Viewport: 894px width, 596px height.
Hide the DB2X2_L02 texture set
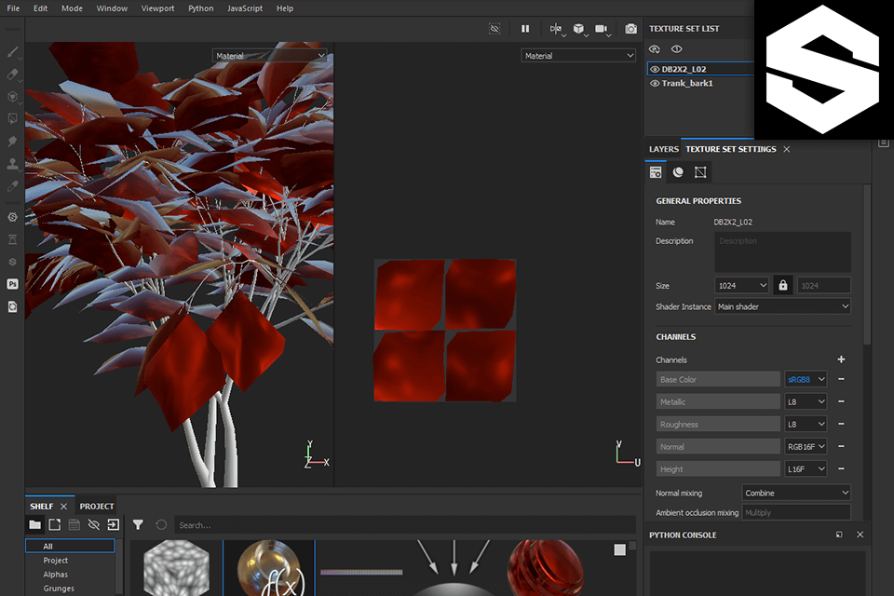pyautogui.click(x=655, y=69)
